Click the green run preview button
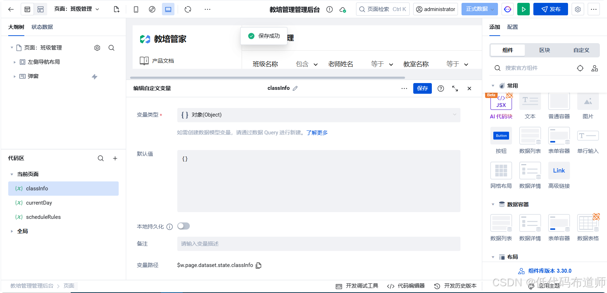Screen dimensions: 607x293 coord(523,9)
